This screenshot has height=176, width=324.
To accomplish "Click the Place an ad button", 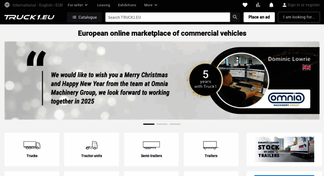I will (x=259, y=17).
